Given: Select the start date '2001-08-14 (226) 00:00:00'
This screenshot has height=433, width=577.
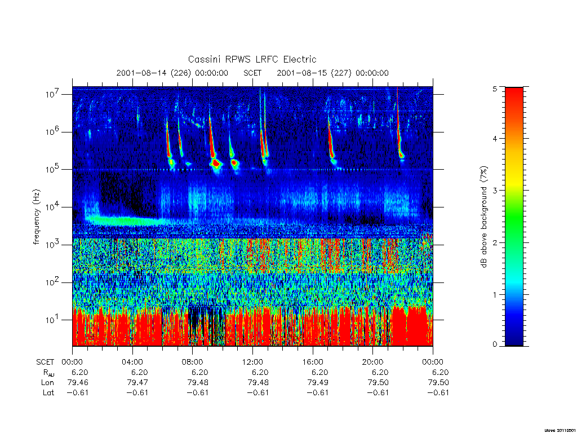Looking at the screenshot, I should click(x=172, y=73).
